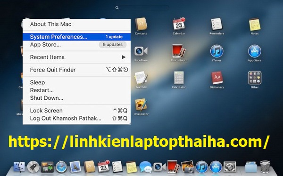
Task: Open Contacts book icon in the Dock
Action: pyautogui.click(x=89, y=167)
